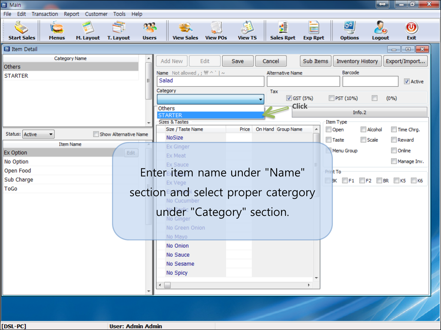Open the Sales Rprt icon

pyautogui.click(x=283, y=30)
